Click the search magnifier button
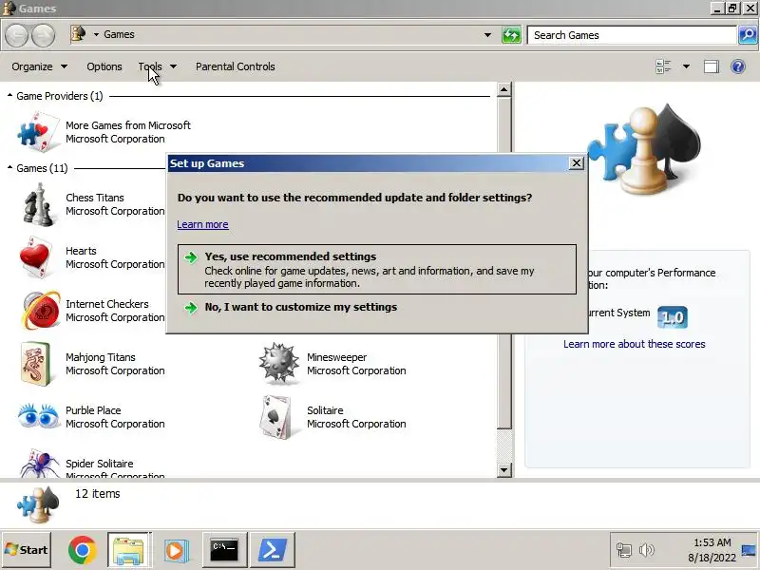 pyautogui.click(x=748, y=35)
